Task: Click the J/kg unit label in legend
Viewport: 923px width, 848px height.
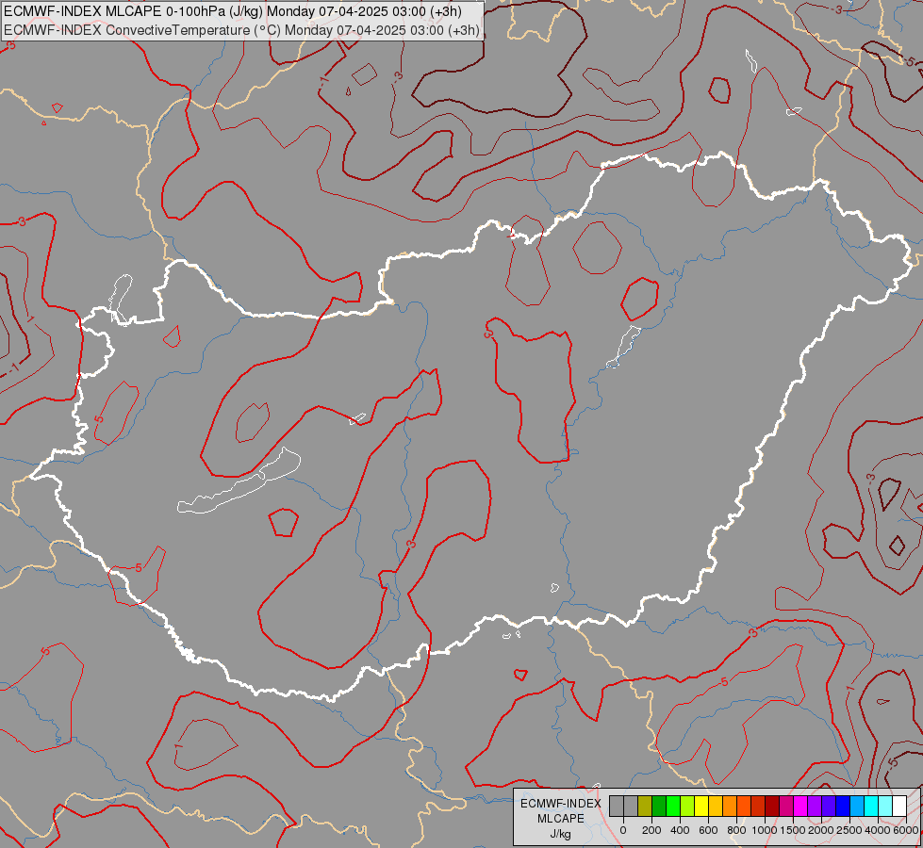Action: coord(561,834)
